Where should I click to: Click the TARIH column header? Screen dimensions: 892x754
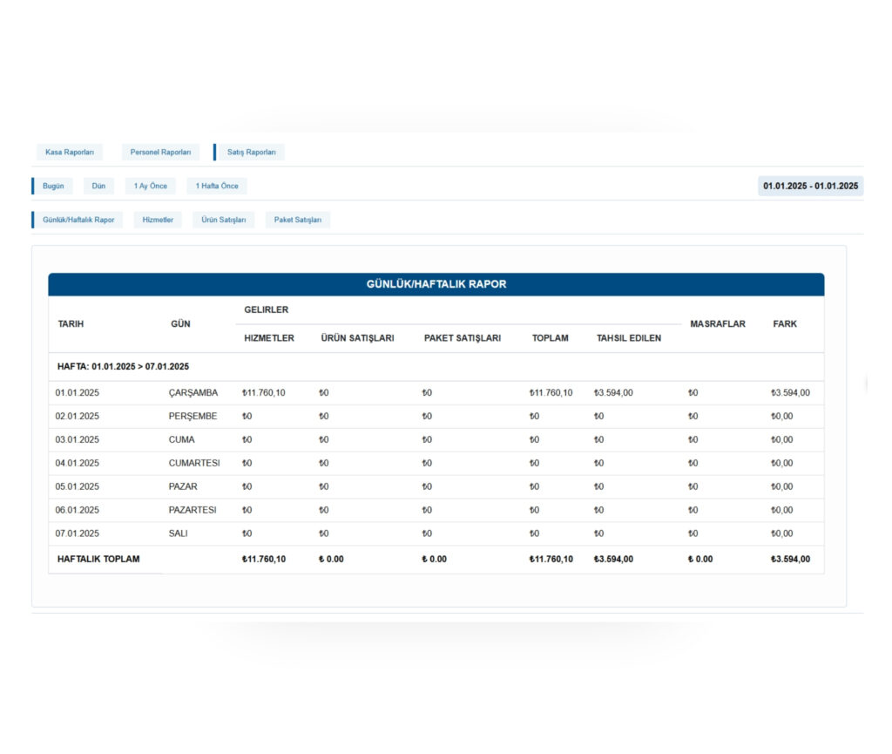(71, 324)
